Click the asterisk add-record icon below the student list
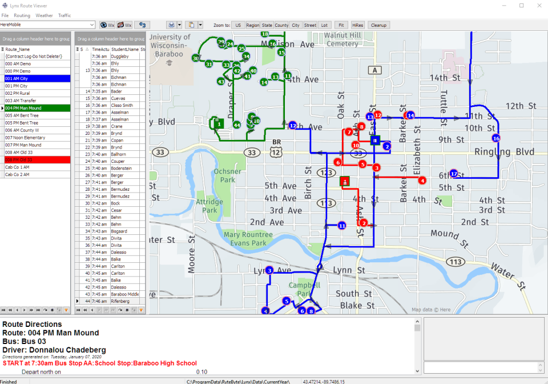Viewport: 548px width, 384px height. point(127,310)
